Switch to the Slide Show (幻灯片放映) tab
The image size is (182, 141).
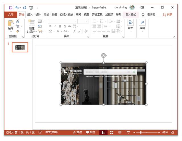point(67,14)
